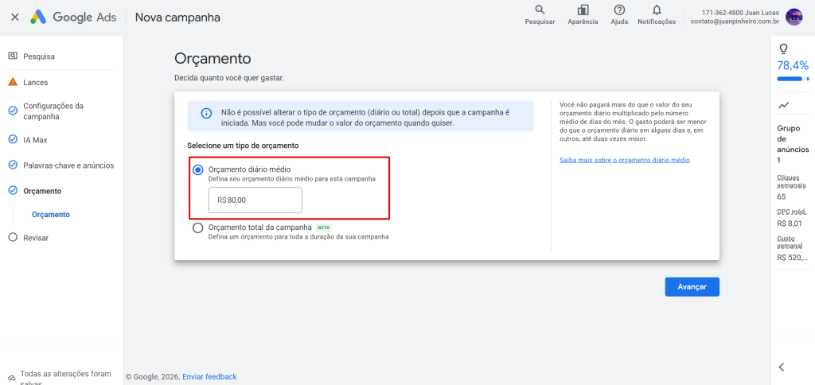The width and height of the screenshot is (815, 385).
Task: Click the Avançar button
Action: click(x=692, y=287)
